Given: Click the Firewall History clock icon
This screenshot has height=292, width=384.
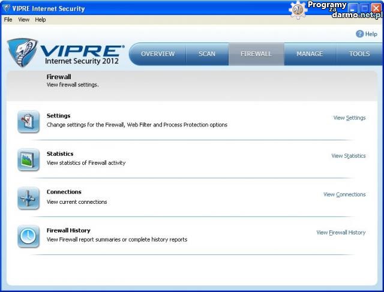Looking at the screenshot, I should point(28,236).
